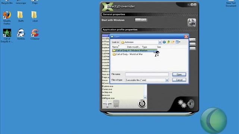Select the Ventrilo desktop shortcut
The image size is (239, 134).
tap(21, 34)
